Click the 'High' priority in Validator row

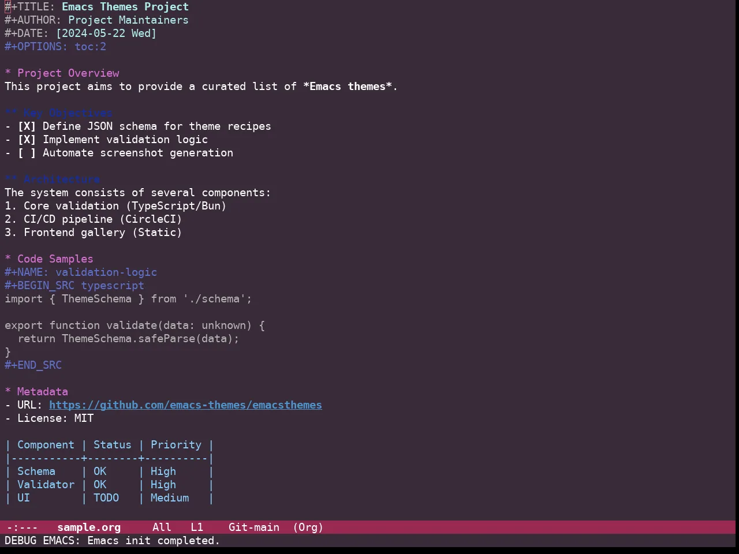click(x=163, y=485)
